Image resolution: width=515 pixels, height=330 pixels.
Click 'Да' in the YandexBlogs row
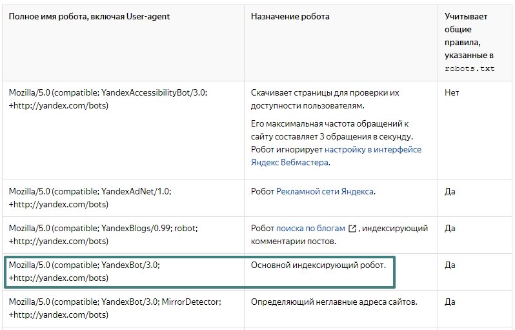click(450, 229)
